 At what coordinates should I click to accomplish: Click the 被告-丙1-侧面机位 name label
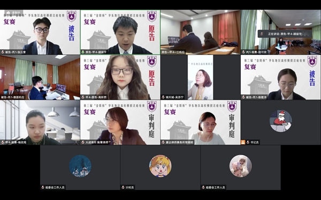[x=13, y=98]
